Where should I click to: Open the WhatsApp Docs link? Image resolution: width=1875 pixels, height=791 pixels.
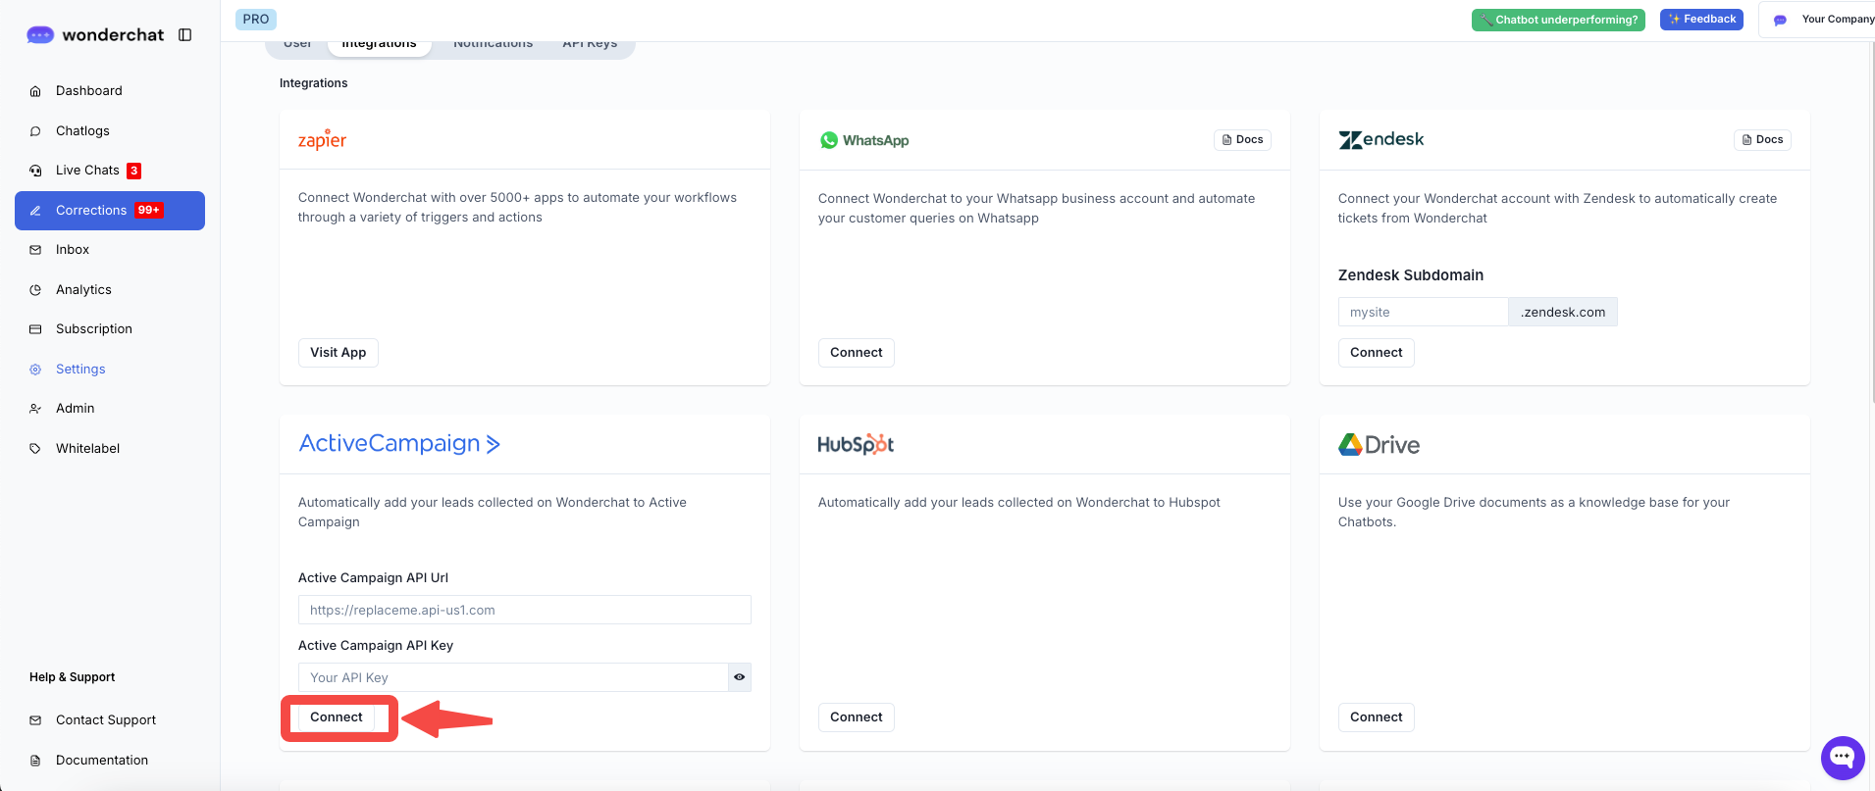(x=1242, y=140)
